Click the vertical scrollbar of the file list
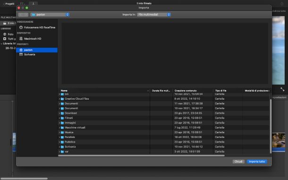The width and height of the screenshot is (288, 180). [x=271, y=126]
